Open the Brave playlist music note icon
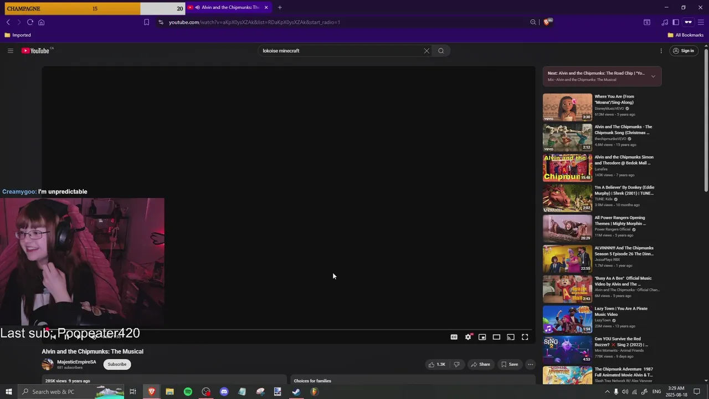Viewport: 709px width, 399px height. (x=665, y=22)
